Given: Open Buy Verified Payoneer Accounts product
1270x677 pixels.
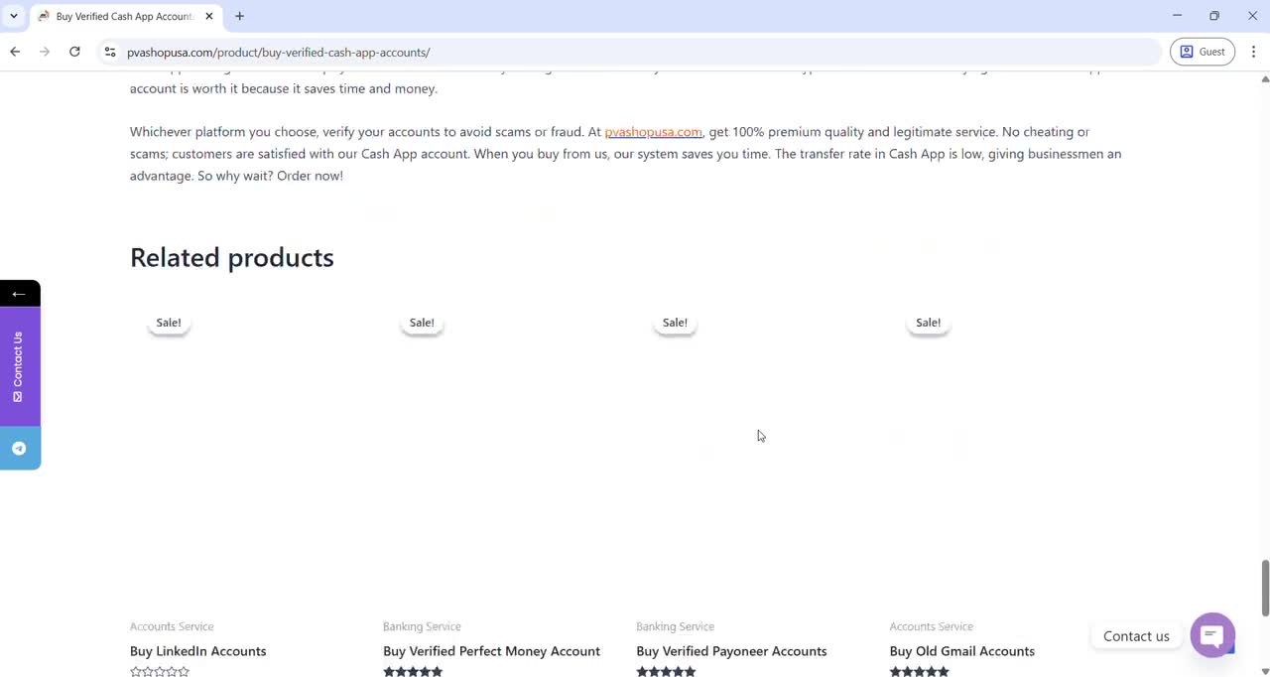Looking at the screenshot, I should coord(731,651).
